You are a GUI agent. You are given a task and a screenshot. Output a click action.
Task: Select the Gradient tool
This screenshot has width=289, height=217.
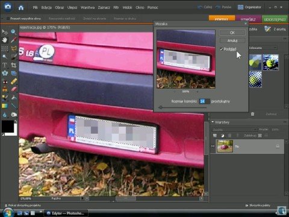[x=4, y=106]
